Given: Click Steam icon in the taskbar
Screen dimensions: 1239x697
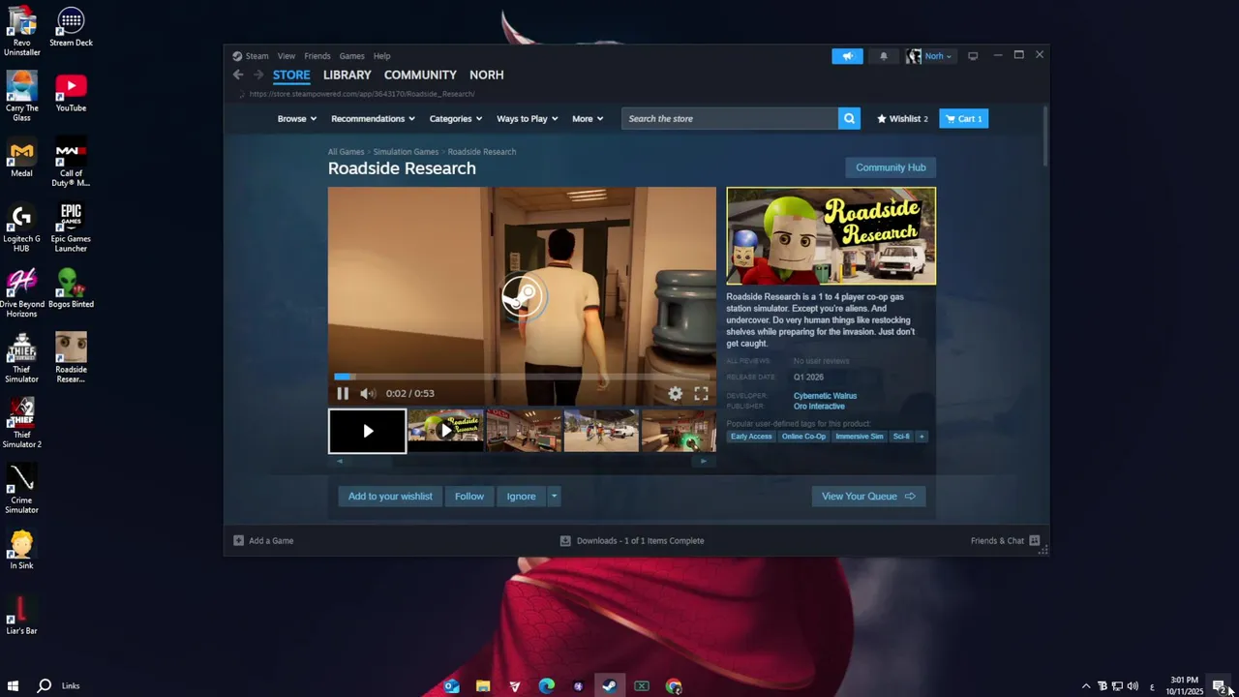Looking at the screenshot, I should [610, 686].
